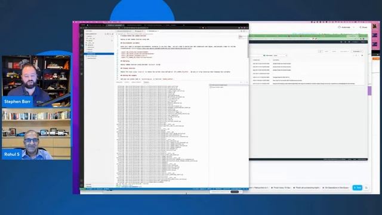382x215 pixels.
Task: Click the blue Send button at the bottom right
Action: coord(357,188)
